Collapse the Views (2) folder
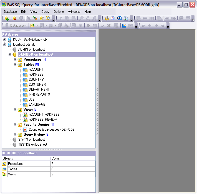197x194 pixels. pos(15,110)
